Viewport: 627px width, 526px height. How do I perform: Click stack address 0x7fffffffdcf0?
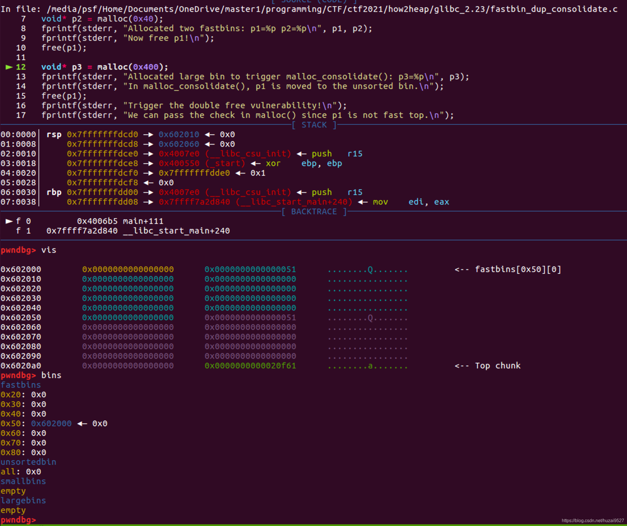coord(102,173)
